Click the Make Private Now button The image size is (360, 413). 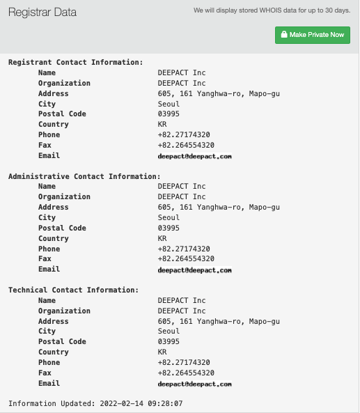(x=313, y=35)
